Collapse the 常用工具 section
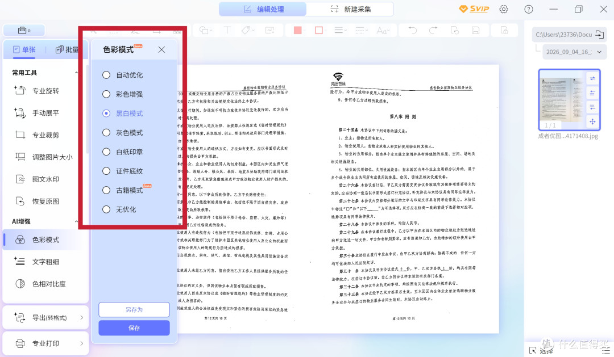614x357 pixels. click(76, 73)
